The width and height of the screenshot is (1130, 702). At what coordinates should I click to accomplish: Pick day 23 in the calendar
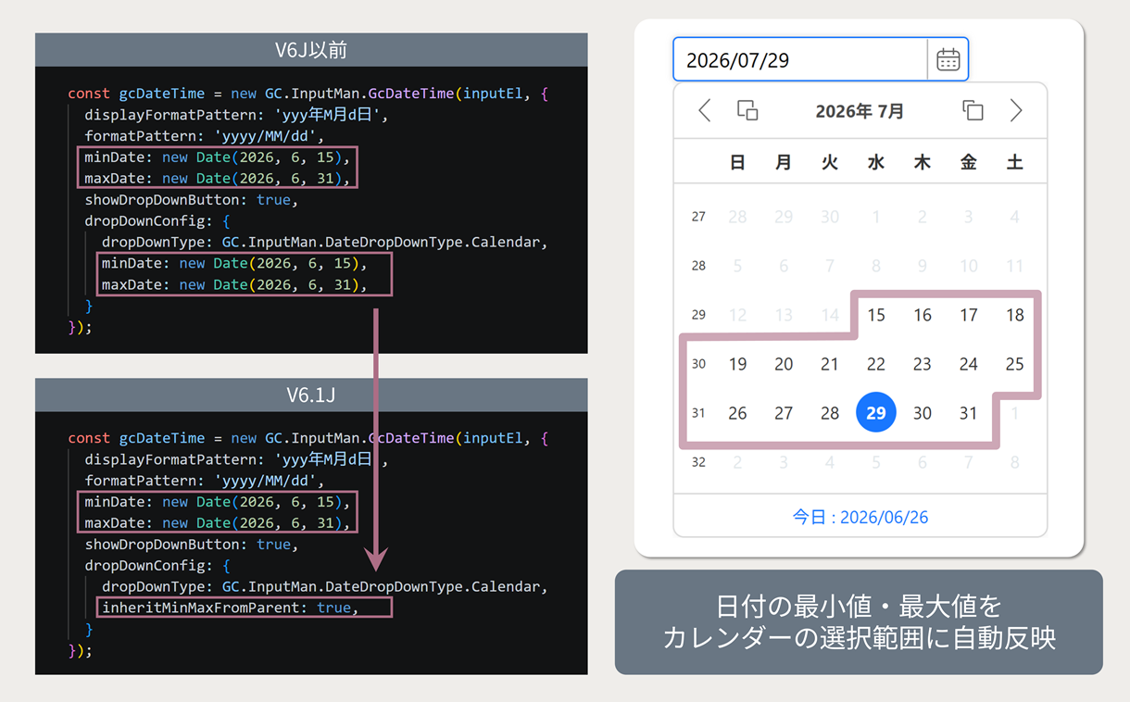(x=923, y=364)
